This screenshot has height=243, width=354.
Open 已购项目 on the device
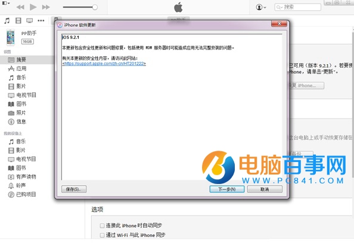[27, 195]
